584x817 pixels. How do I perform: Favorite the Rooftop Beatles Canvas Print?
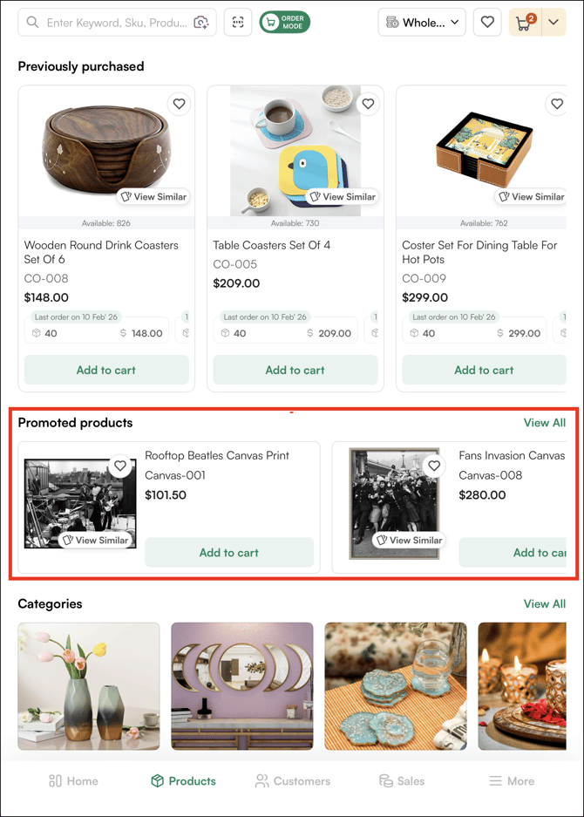(x=120, y=466)
